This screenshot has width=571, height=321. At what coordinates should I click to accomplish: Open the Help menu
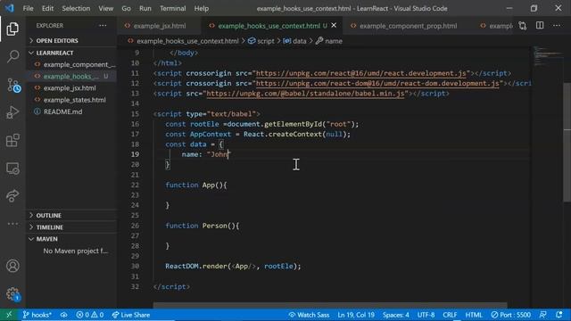point(201,8)
